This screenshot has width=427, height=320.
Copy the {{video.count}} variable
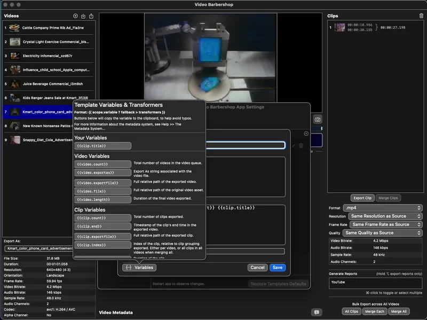coord(102,164)
